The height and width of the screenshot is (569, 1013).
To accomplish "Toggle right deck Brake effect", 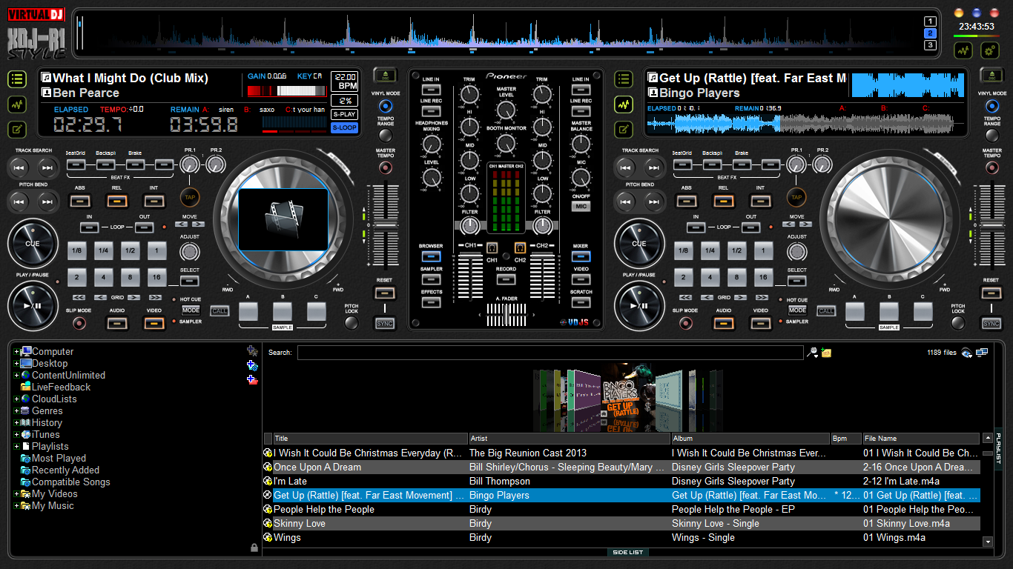I will click(x=742, y=164).
